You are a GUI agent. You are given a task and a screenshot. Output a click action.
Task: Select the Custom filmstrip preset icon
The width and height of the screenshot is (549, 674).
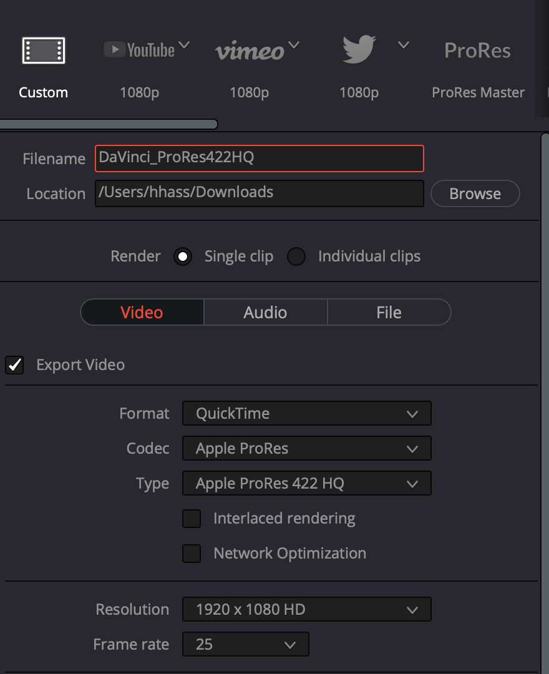44,51
